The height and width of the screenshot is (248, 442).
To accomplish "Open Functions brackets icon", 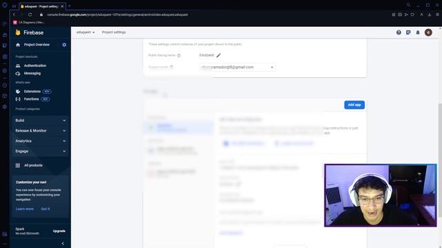I will (18, 99).
